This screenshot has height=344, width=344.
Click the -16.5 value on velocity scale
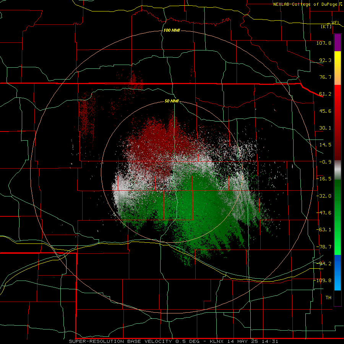click(324, 179)
